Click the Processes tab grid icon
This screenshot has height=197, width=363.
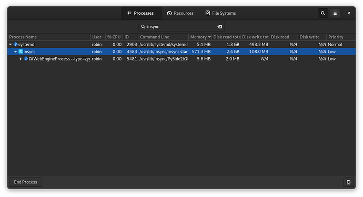point(129,13)
